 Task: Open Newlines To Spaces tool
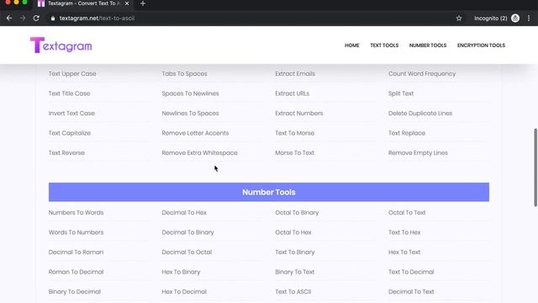tap(191, 114)
